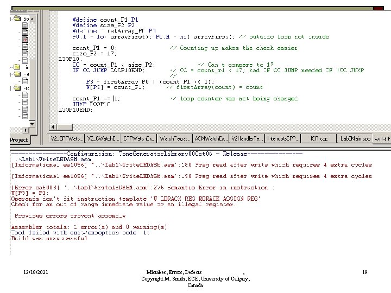Viewport: 391px width, 293px height.
Task: Click 'Operands don't fit instruction template' message
Action: [x=136, y=199]
